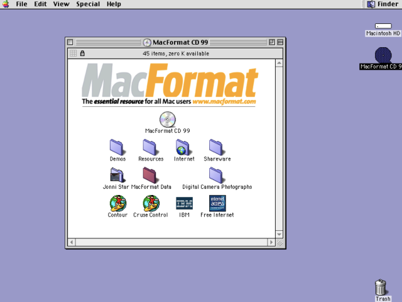Select the Internet folder with globe
Image resolution: width=402 pixels, height=302 pixels.
pos(183,147)
